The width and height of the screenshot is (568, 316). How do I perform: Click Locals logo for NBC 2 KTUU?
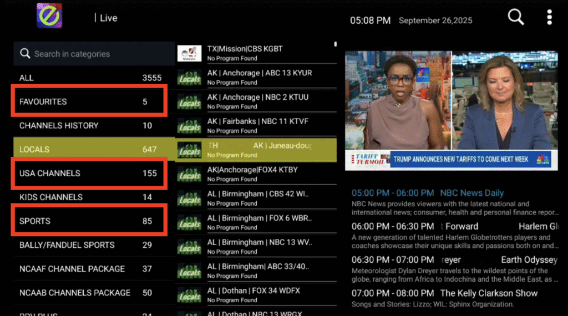pyautogui.click(x=190, y=101)
